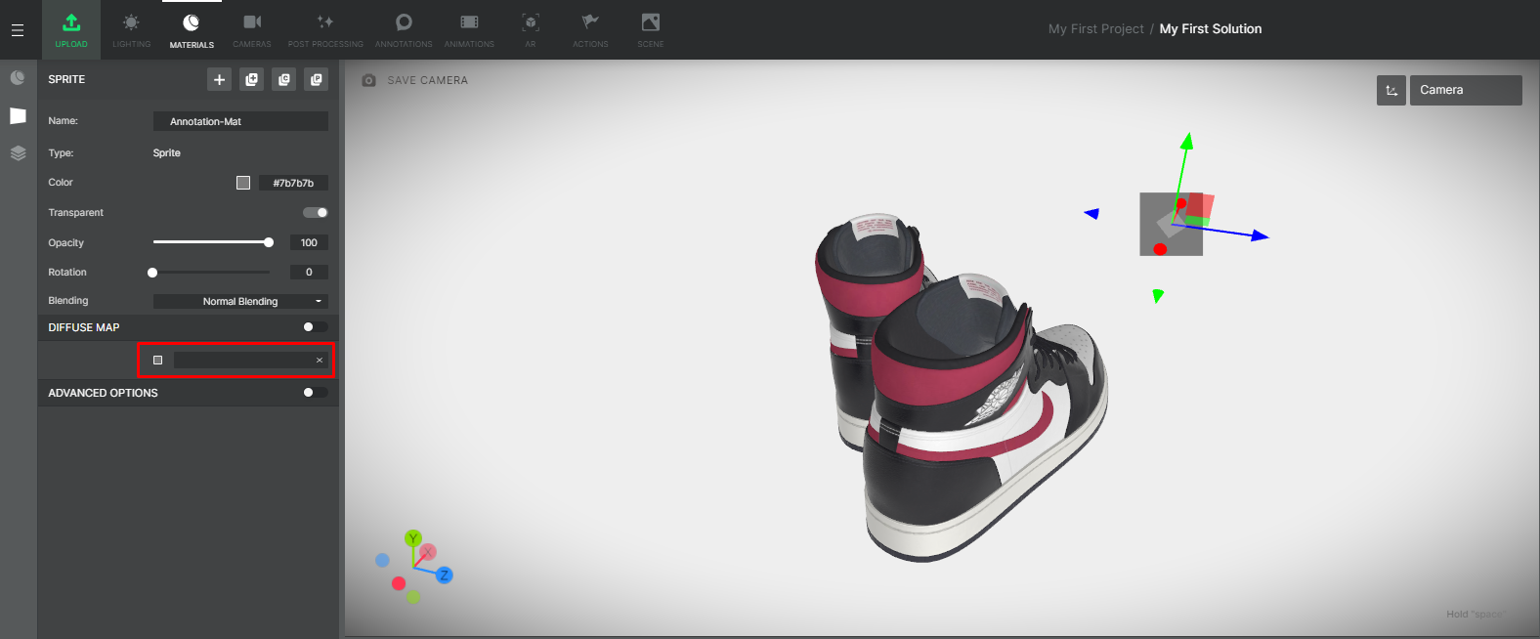Open the Lighting tab
This screenshot has width=1540, height=639.
pos(131,30)
